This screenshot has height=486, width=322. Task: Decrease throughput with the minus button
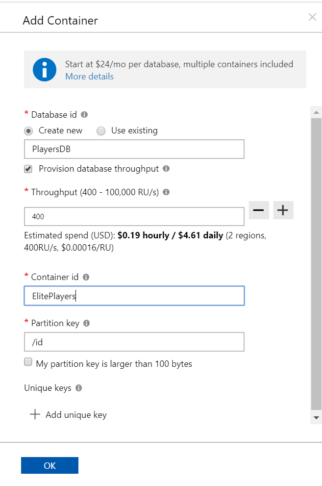click(x=259, y=210)
